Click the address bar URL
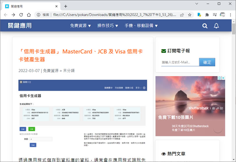The height and width of the screenshot is (162, 236). (115, 15)
